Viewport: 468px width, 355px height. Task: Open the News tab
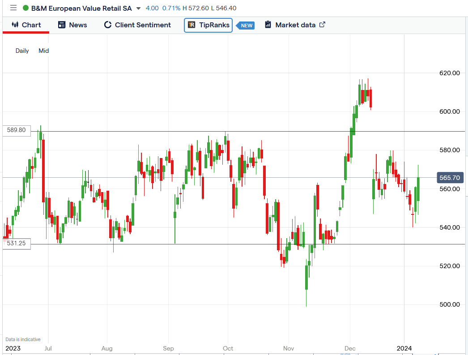click(x=72, y=25)
